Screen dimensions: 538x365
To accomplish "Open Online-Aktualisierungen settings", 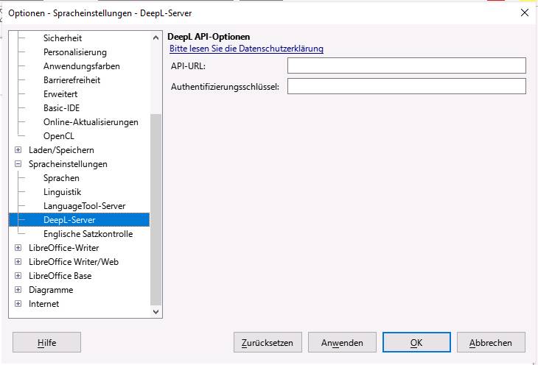I will point(91,122).
